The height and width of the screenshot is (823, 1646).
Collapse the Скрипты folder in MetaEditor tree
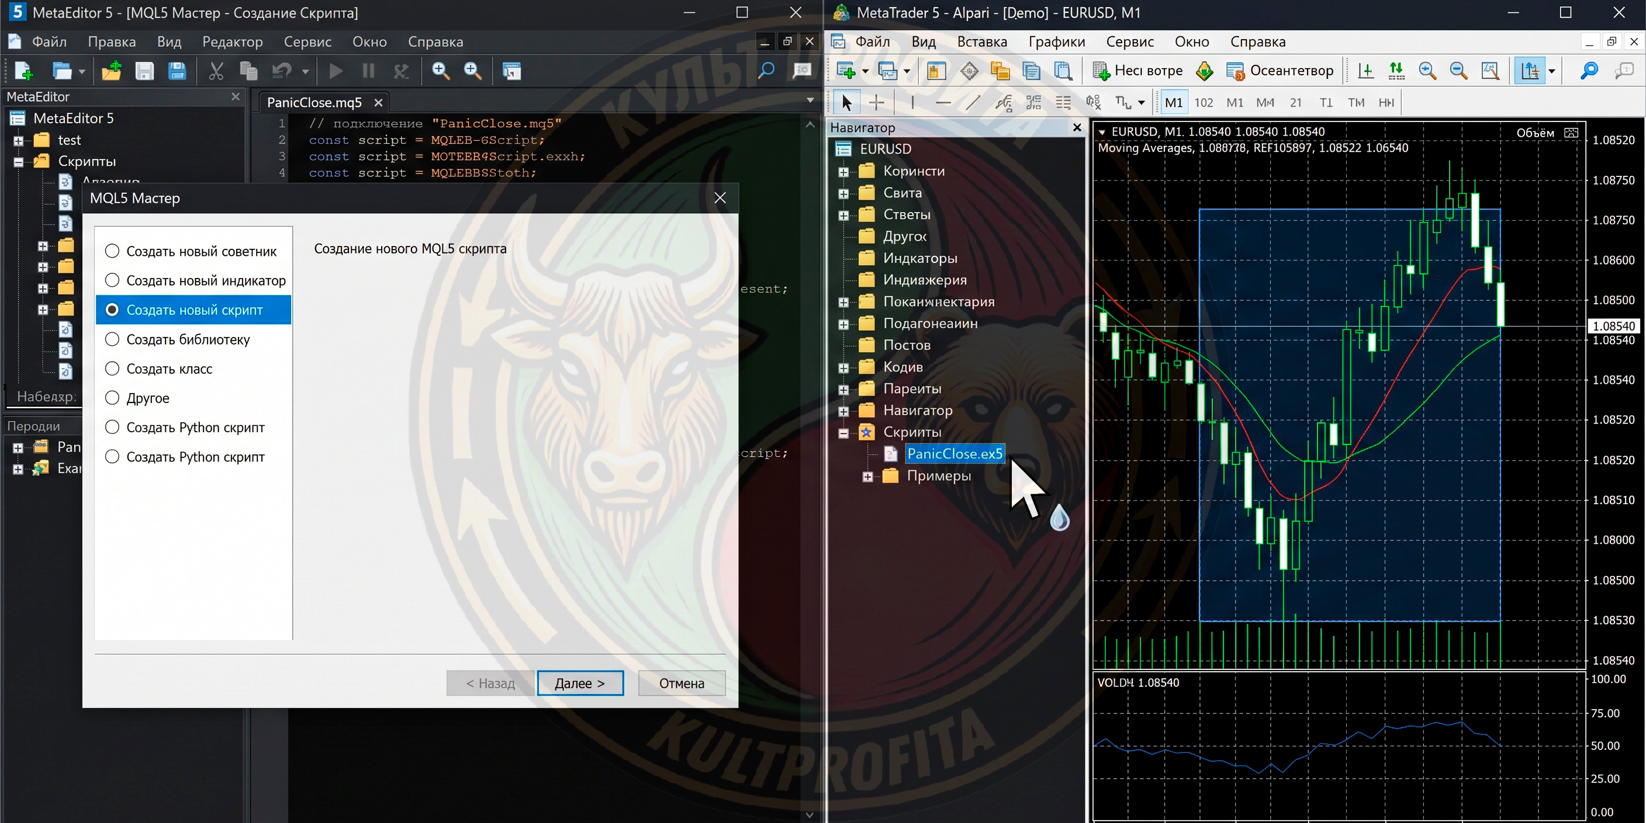coord(19,162)
